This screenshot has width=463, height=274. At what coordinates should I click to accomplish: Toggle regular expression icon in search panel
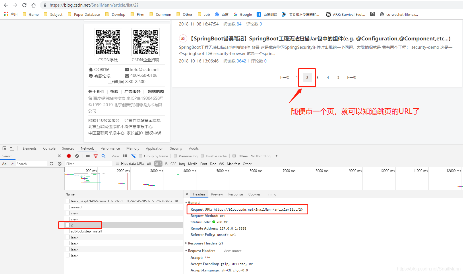coord(12,164)
